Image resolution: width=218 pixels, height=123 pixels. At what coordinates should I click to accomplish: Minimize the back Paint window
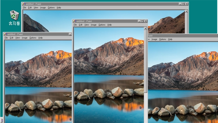[180, 4]
